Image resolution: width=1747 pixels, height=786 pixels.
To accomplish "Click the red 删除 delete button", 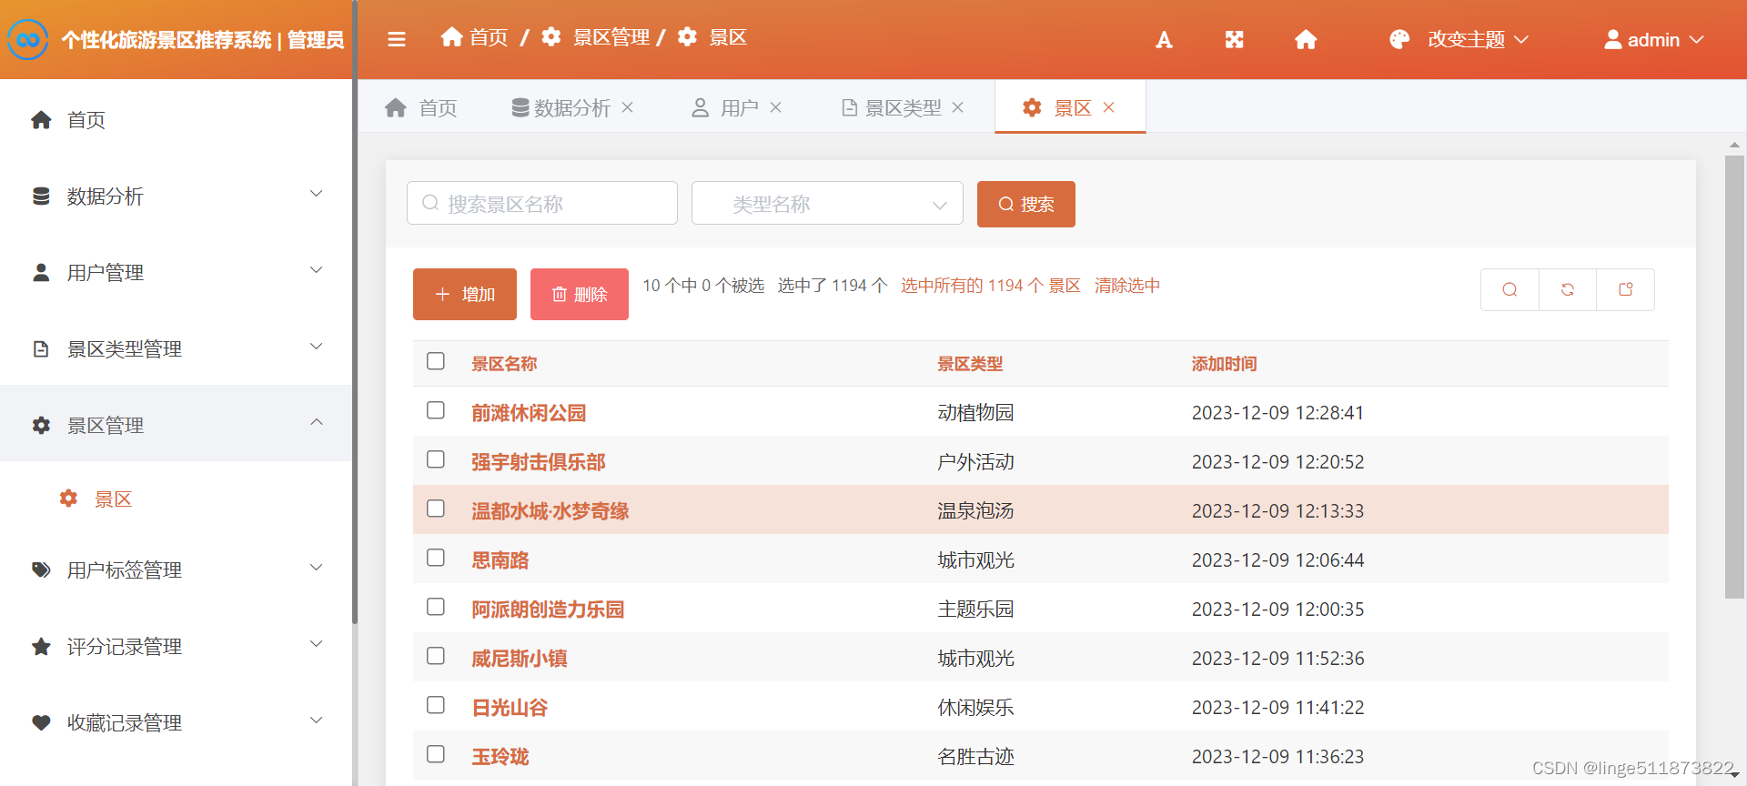I will [580, 294].
